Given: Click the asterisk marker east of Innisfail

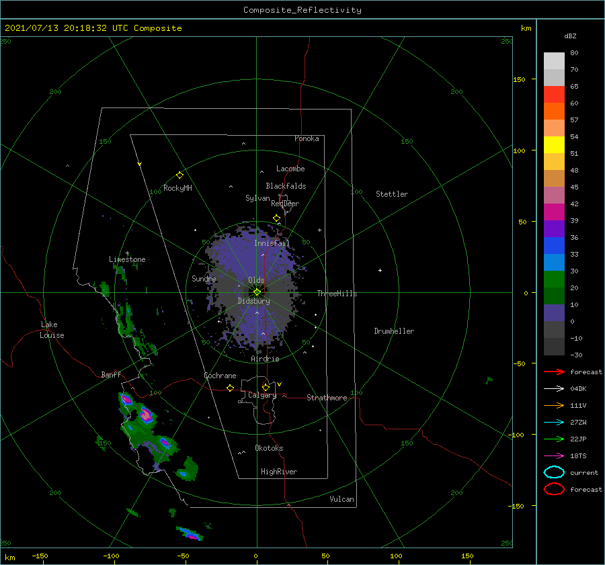Looking at the screenshot, I should 319,230.
